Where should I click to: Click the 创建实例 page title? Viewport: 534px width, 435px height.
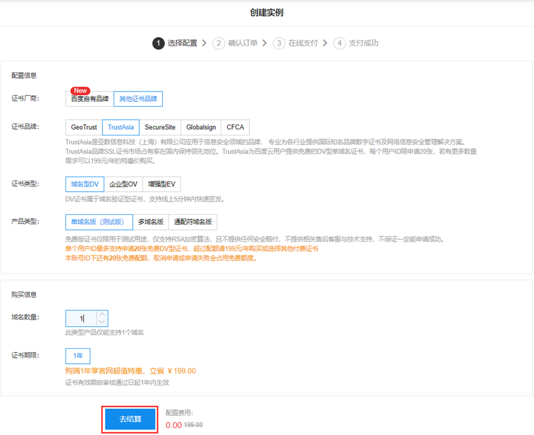(x=267, y=13)
